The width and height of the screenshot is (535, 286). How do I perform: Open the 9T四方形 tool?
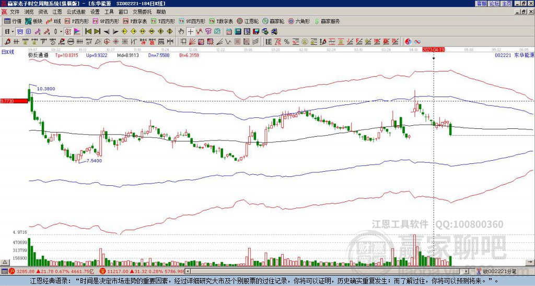192,21
